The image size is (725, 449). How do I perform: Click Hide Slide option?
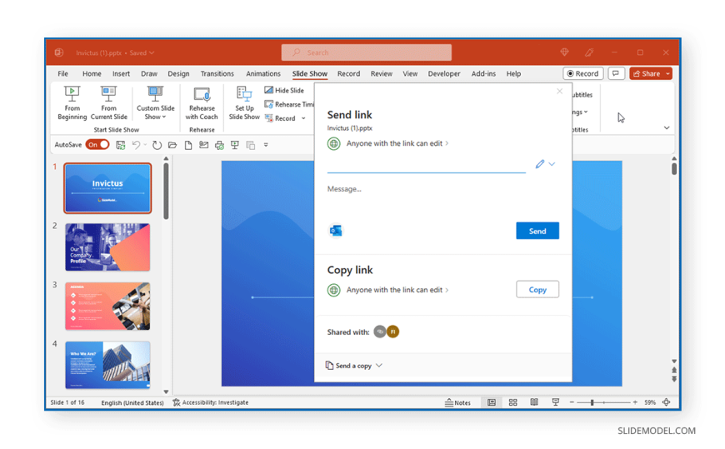coord(284,90)
